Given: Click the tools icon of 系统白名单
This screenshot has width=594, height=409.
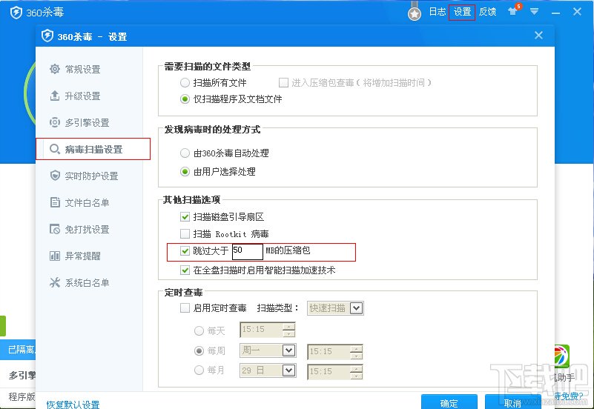Looking at the screenshot, I should point(55,282).
